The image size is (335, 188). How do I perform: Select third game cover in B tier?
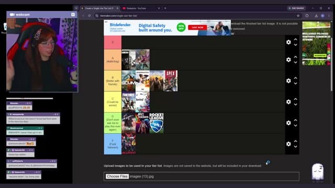pos(157,81)
